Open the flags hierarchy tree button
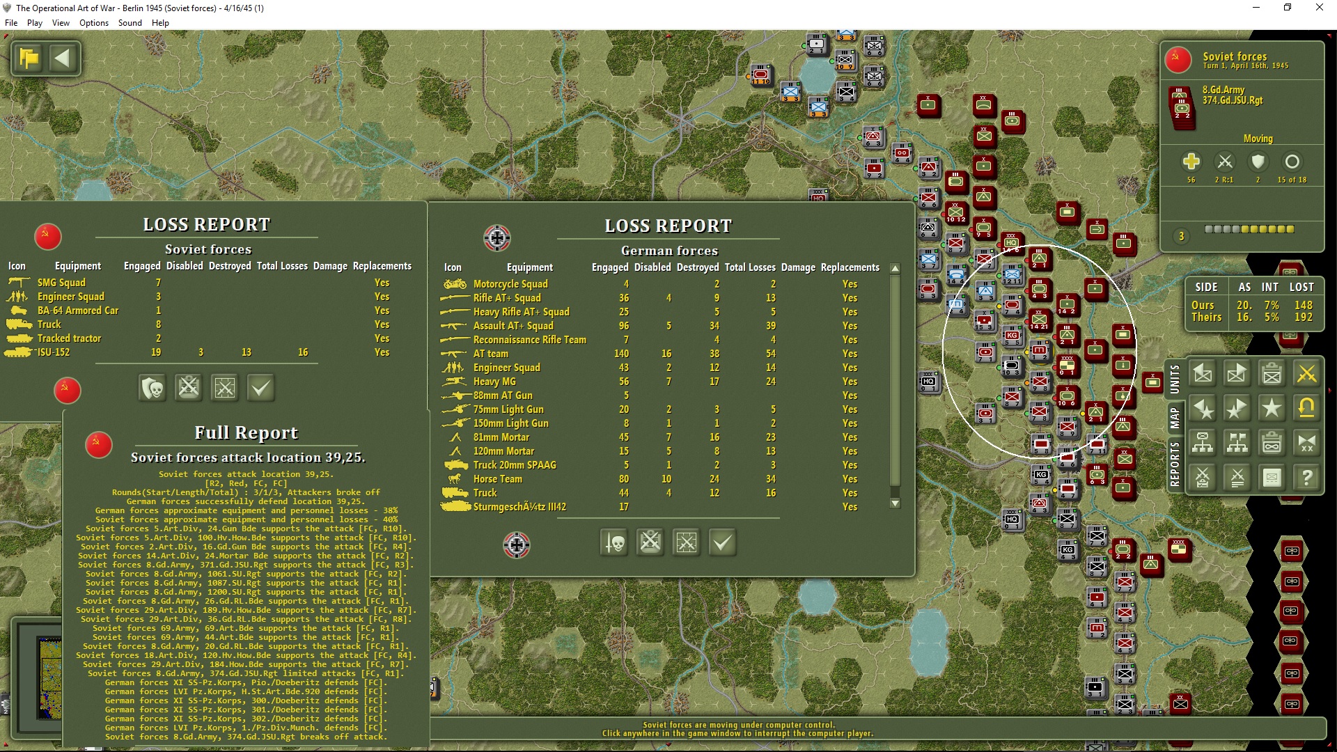 pos(1237,443)
